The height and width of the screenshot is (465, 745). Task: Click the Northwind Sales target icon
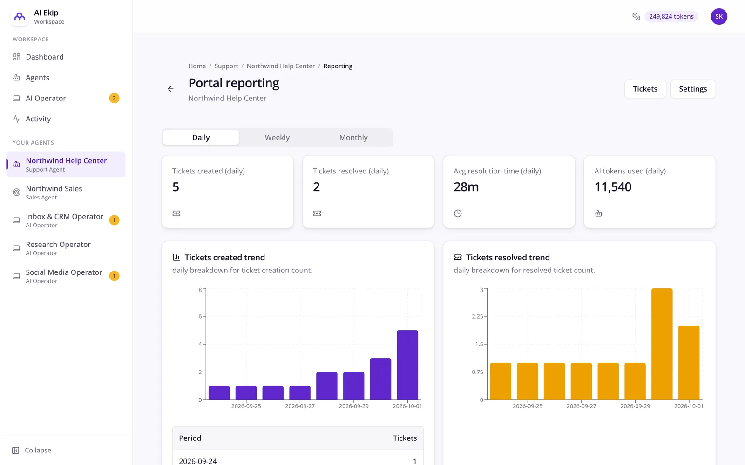(x=16, y=192)
